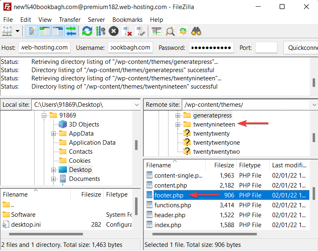Open the View menu
Image resolution: width=318 pixels, height=251 pixels.
pos(45,20)
